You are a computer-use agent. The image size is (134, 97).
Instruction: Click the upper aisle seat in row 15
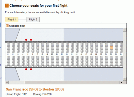(28, 51)
